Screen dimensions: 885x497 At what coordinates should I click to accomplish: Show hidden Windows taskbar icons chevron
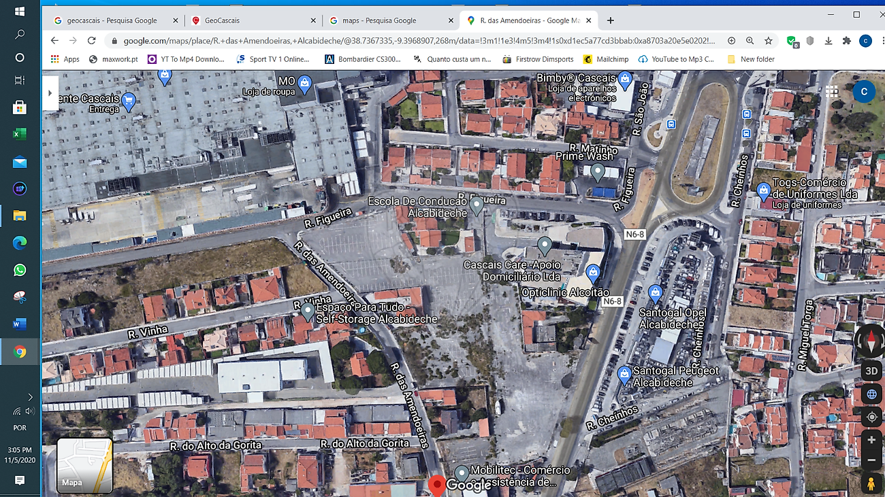30,397
